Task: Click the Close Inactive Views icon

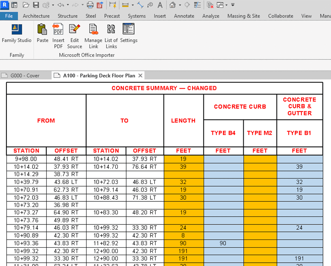Action: click(x=210, y=5)
